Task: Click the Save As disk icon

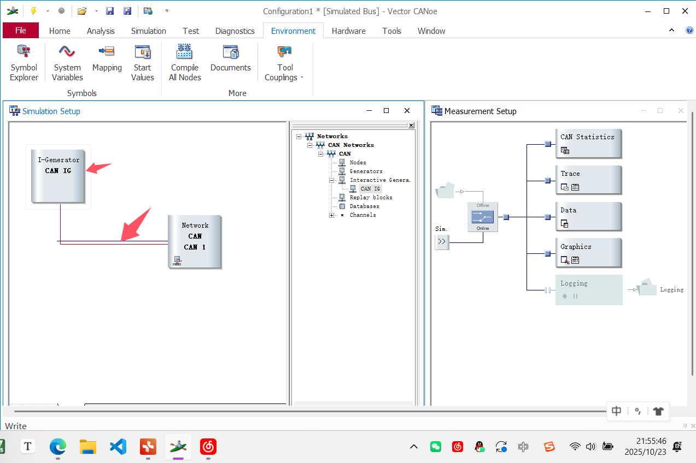Action: coord(127,11)
